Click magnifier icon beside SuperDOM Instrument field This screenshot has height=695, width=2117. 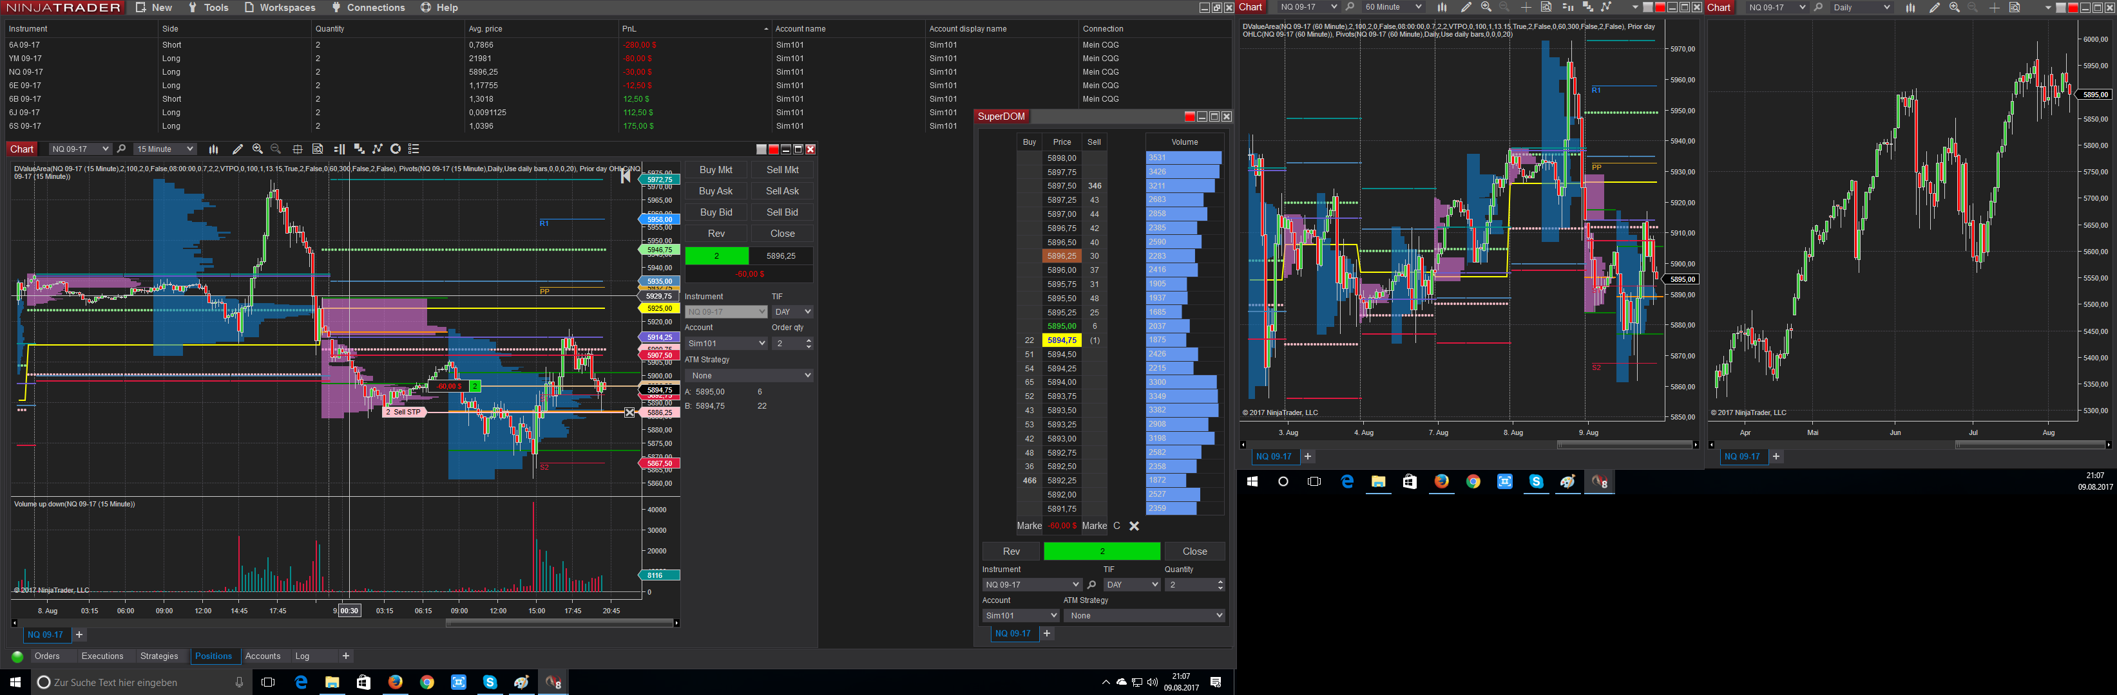click(1091, 585)
